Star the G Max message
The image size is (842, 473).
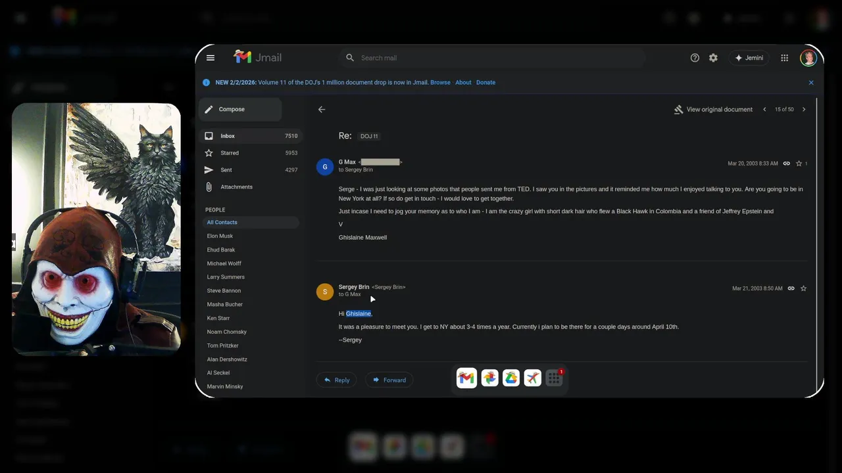tap(799, 164)
